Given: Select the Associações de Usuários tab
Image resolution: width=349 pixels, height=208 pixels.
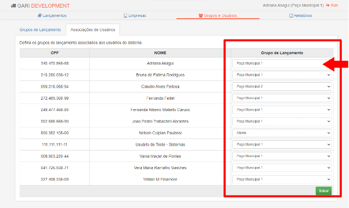Looking at the screenshot, I should tap(93, 30).
